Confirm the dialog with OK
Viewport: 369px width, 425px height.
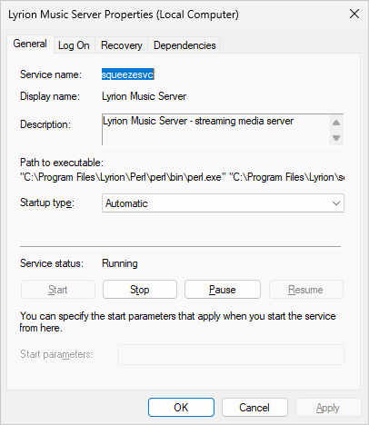point(181,408)
